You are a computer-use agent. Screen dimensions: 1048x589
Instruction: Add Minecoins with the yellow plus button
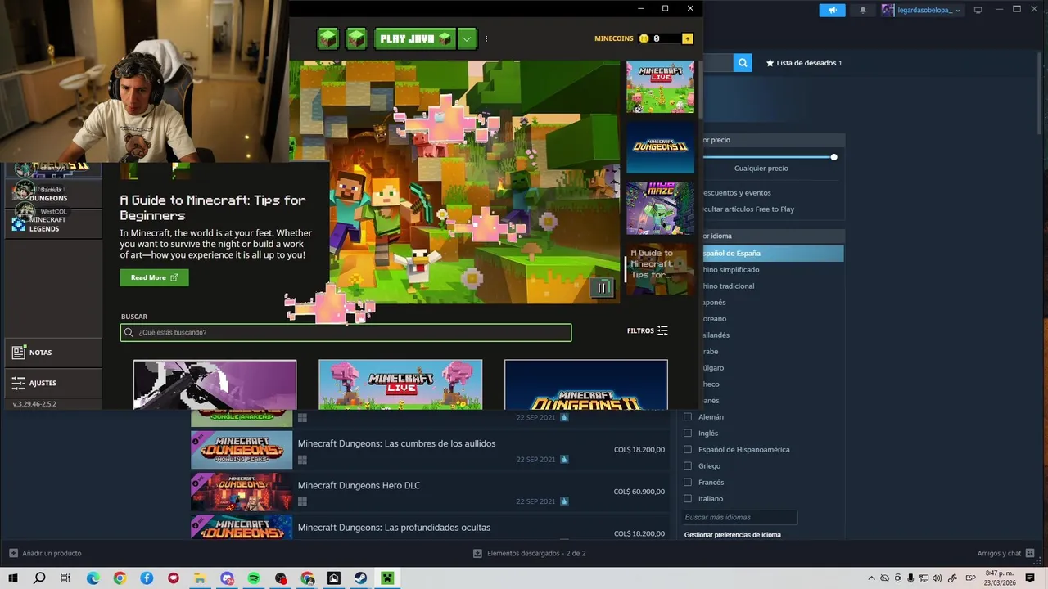tap(687, 38)
